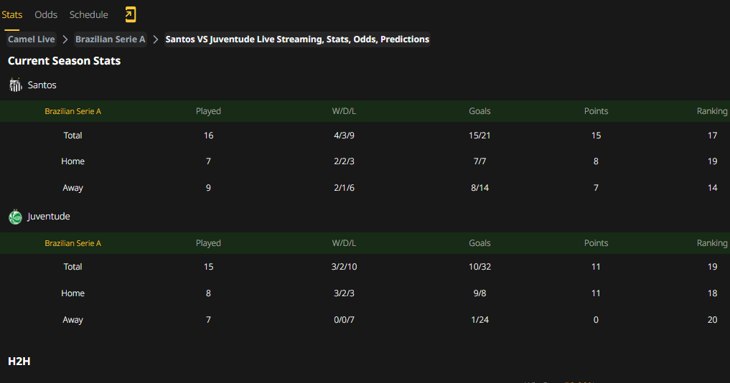Click the Santos team crest icon
Viewport: 730px width, 383px height.
tap(15, 85)
